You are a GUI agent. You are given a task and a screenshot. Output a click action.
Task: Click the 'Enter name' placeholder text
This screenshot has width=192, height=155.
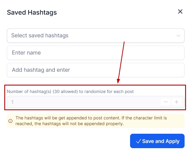(x=26, y=53)
